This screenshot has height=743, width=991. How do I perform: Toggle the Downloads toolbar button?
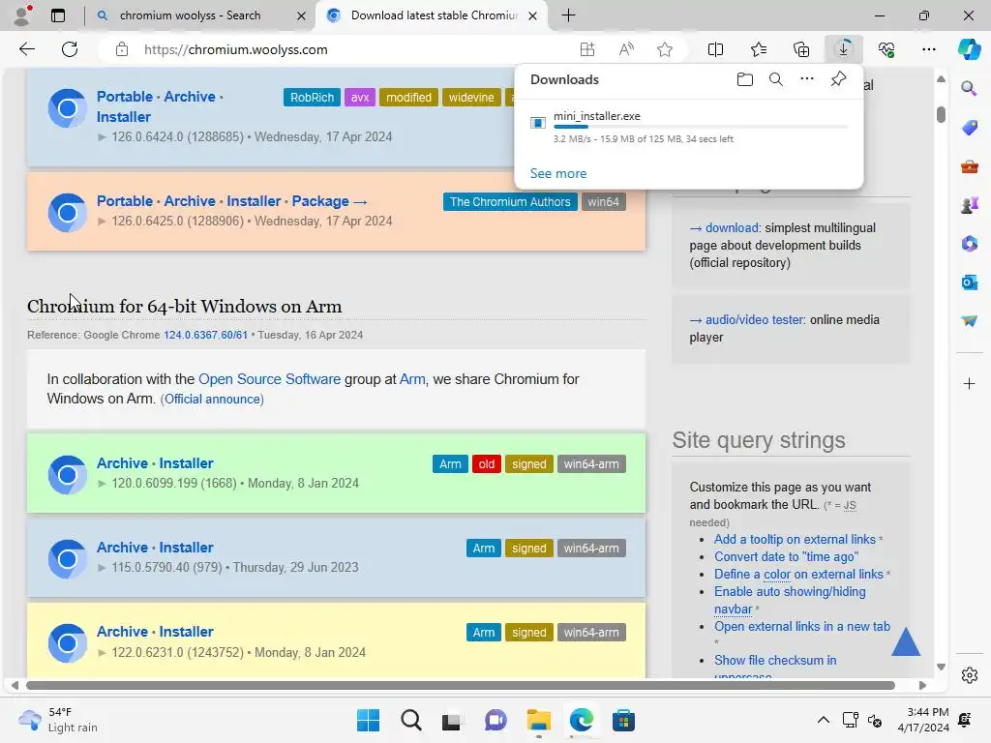pos(843,49)
